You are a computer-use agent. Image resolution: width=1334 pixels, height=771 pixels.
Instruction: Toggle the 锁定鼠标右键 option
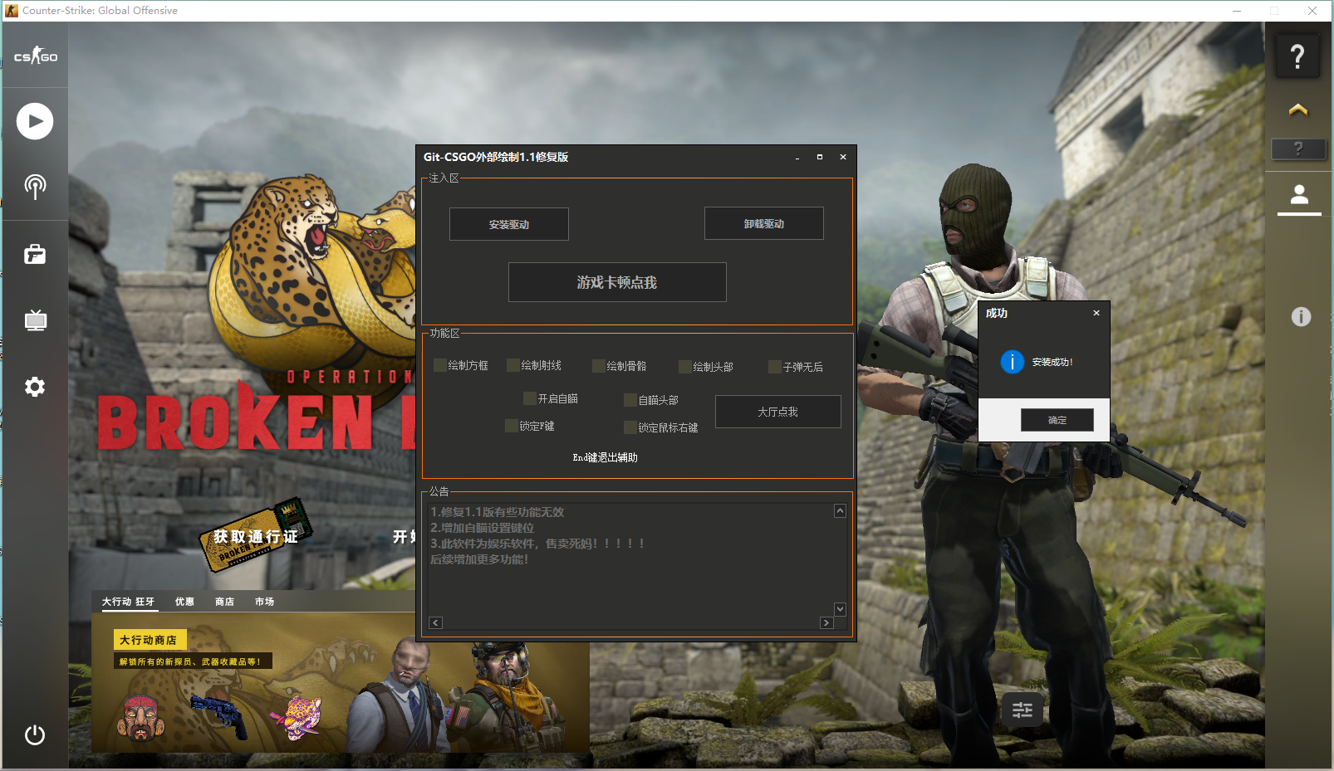click(630, 427)
